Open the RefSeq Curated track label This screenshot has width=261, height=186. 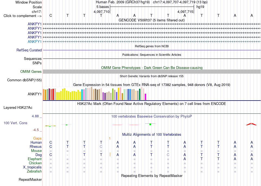pyautogui.click(x=29, y=50)
